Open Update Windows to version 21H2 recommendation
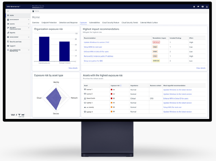 (x=96, y=42)
